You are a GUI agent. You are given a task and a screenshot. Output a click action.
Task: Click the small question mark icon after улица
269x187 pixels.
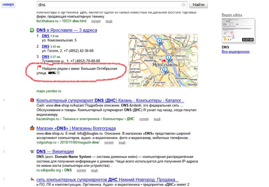[58, 73]
